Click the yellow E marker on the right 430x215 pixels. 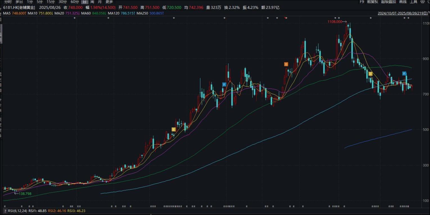click(x=370, y=74)
